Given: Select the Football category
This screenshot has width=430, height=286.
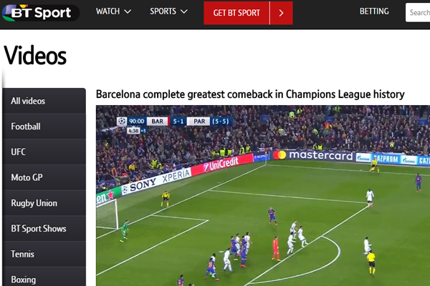Looking at the screenshot, I should tap(44, 126).
